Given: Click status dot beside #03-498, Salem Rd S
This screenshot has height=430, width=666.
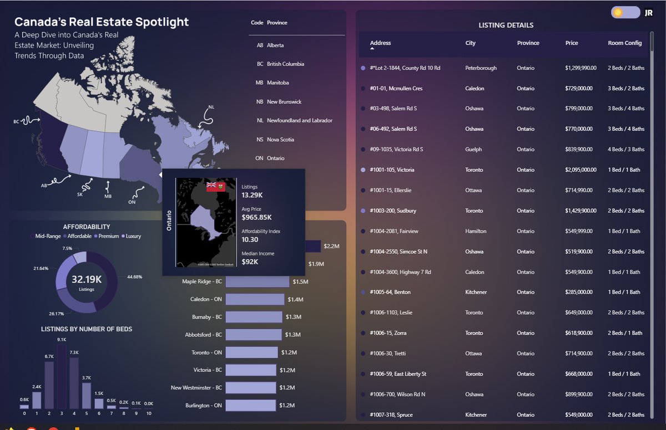Looking at the screenshot, I should tap(363, 109).
